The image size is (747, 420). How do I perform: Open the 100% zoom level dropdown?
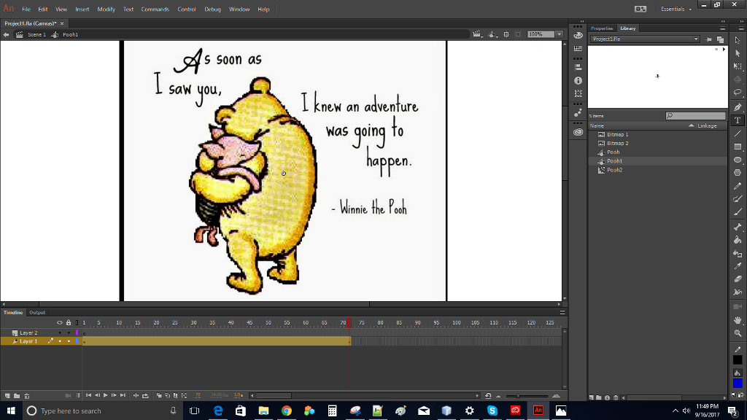(559, 34)
